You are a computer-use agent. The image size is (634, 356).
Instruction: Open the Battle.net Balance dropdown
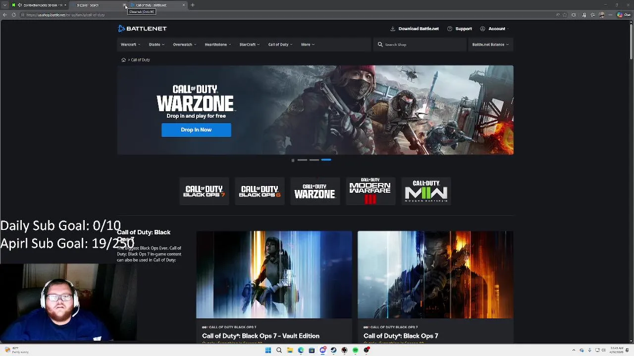[490, 44]
